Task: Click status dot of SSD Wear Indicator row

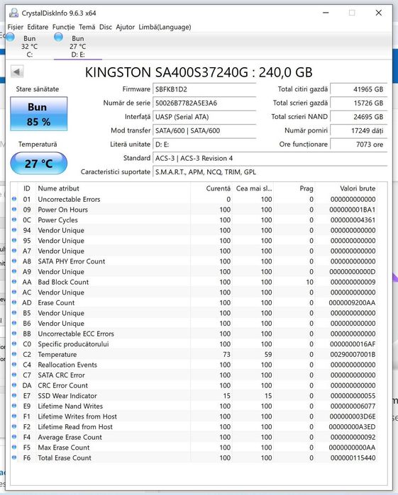Action: click(14, 396)
